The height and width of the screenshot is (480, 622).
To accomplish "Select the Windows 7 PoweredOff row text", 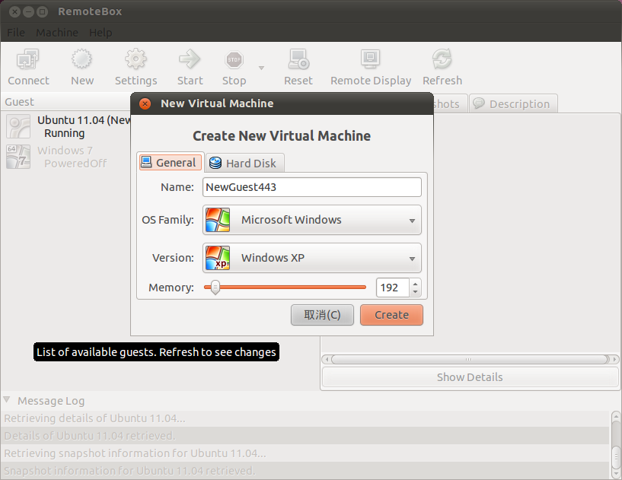I will pos(72,157).
